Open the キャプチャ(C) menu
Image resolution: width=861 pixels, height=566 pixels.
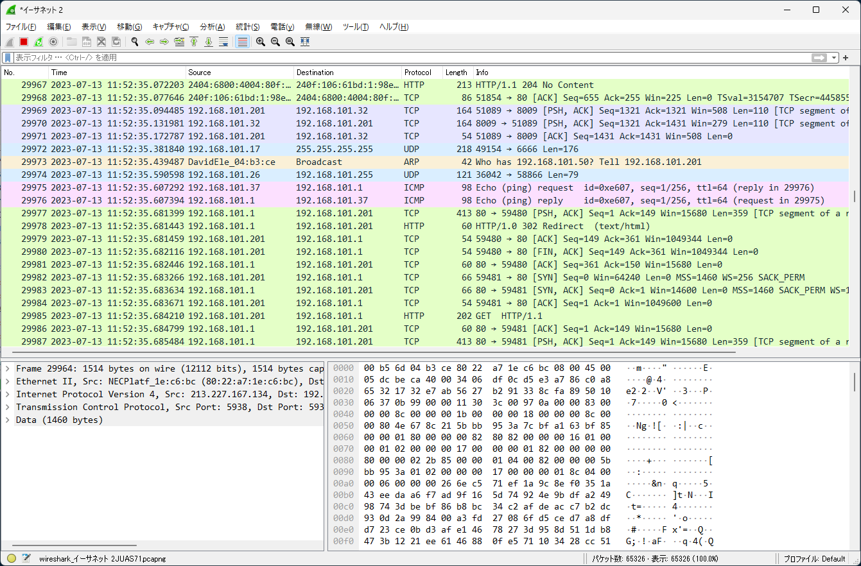[x=171, y=27]
